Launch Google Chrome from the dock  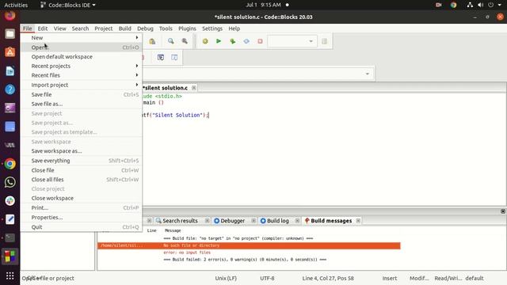10,164
